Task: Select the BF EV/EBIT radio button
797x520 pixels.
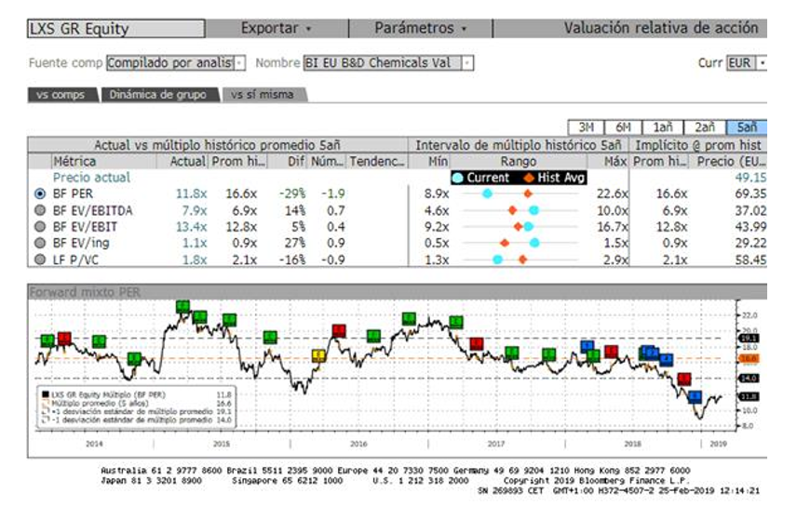Action: [40, 226]
